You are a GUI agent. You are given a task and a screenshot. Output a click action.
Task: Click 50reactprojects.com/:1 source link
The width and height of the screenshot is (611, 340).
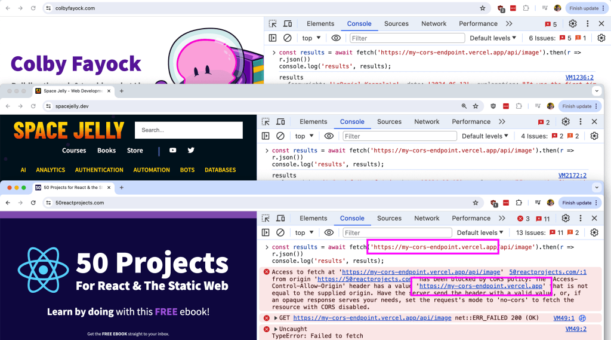coord(548,272)
